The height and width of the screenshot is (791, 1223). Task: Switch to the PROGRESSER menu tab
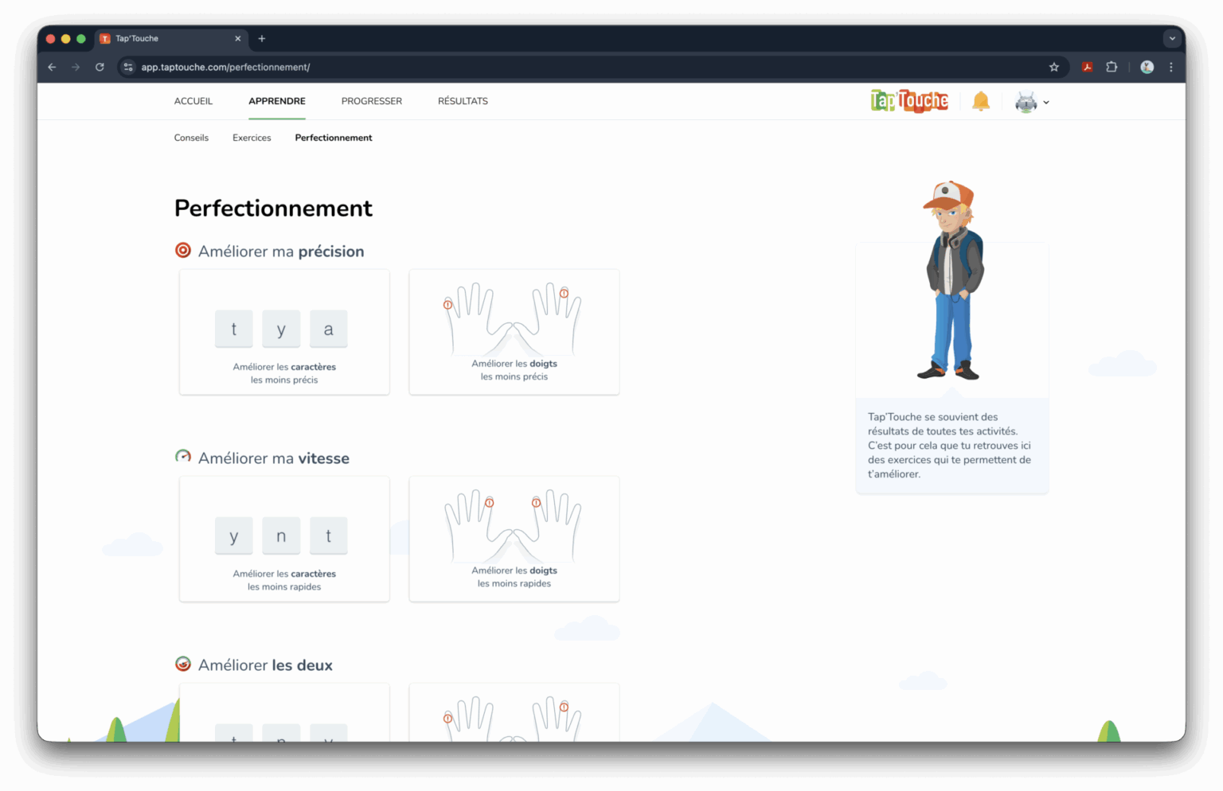point(372,101)
